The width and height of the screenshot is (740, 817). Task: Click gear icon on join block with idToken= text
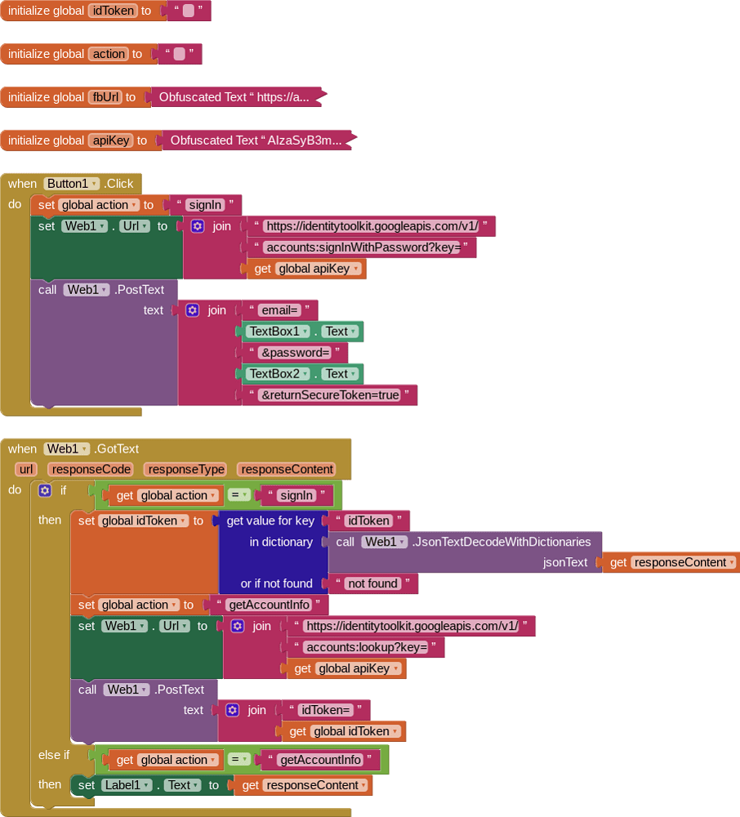[232, 711]
